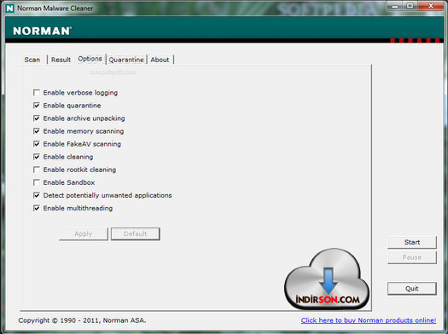
Task: Minimize the Norman Malware Cleaner window
Action: coord(395,6)
